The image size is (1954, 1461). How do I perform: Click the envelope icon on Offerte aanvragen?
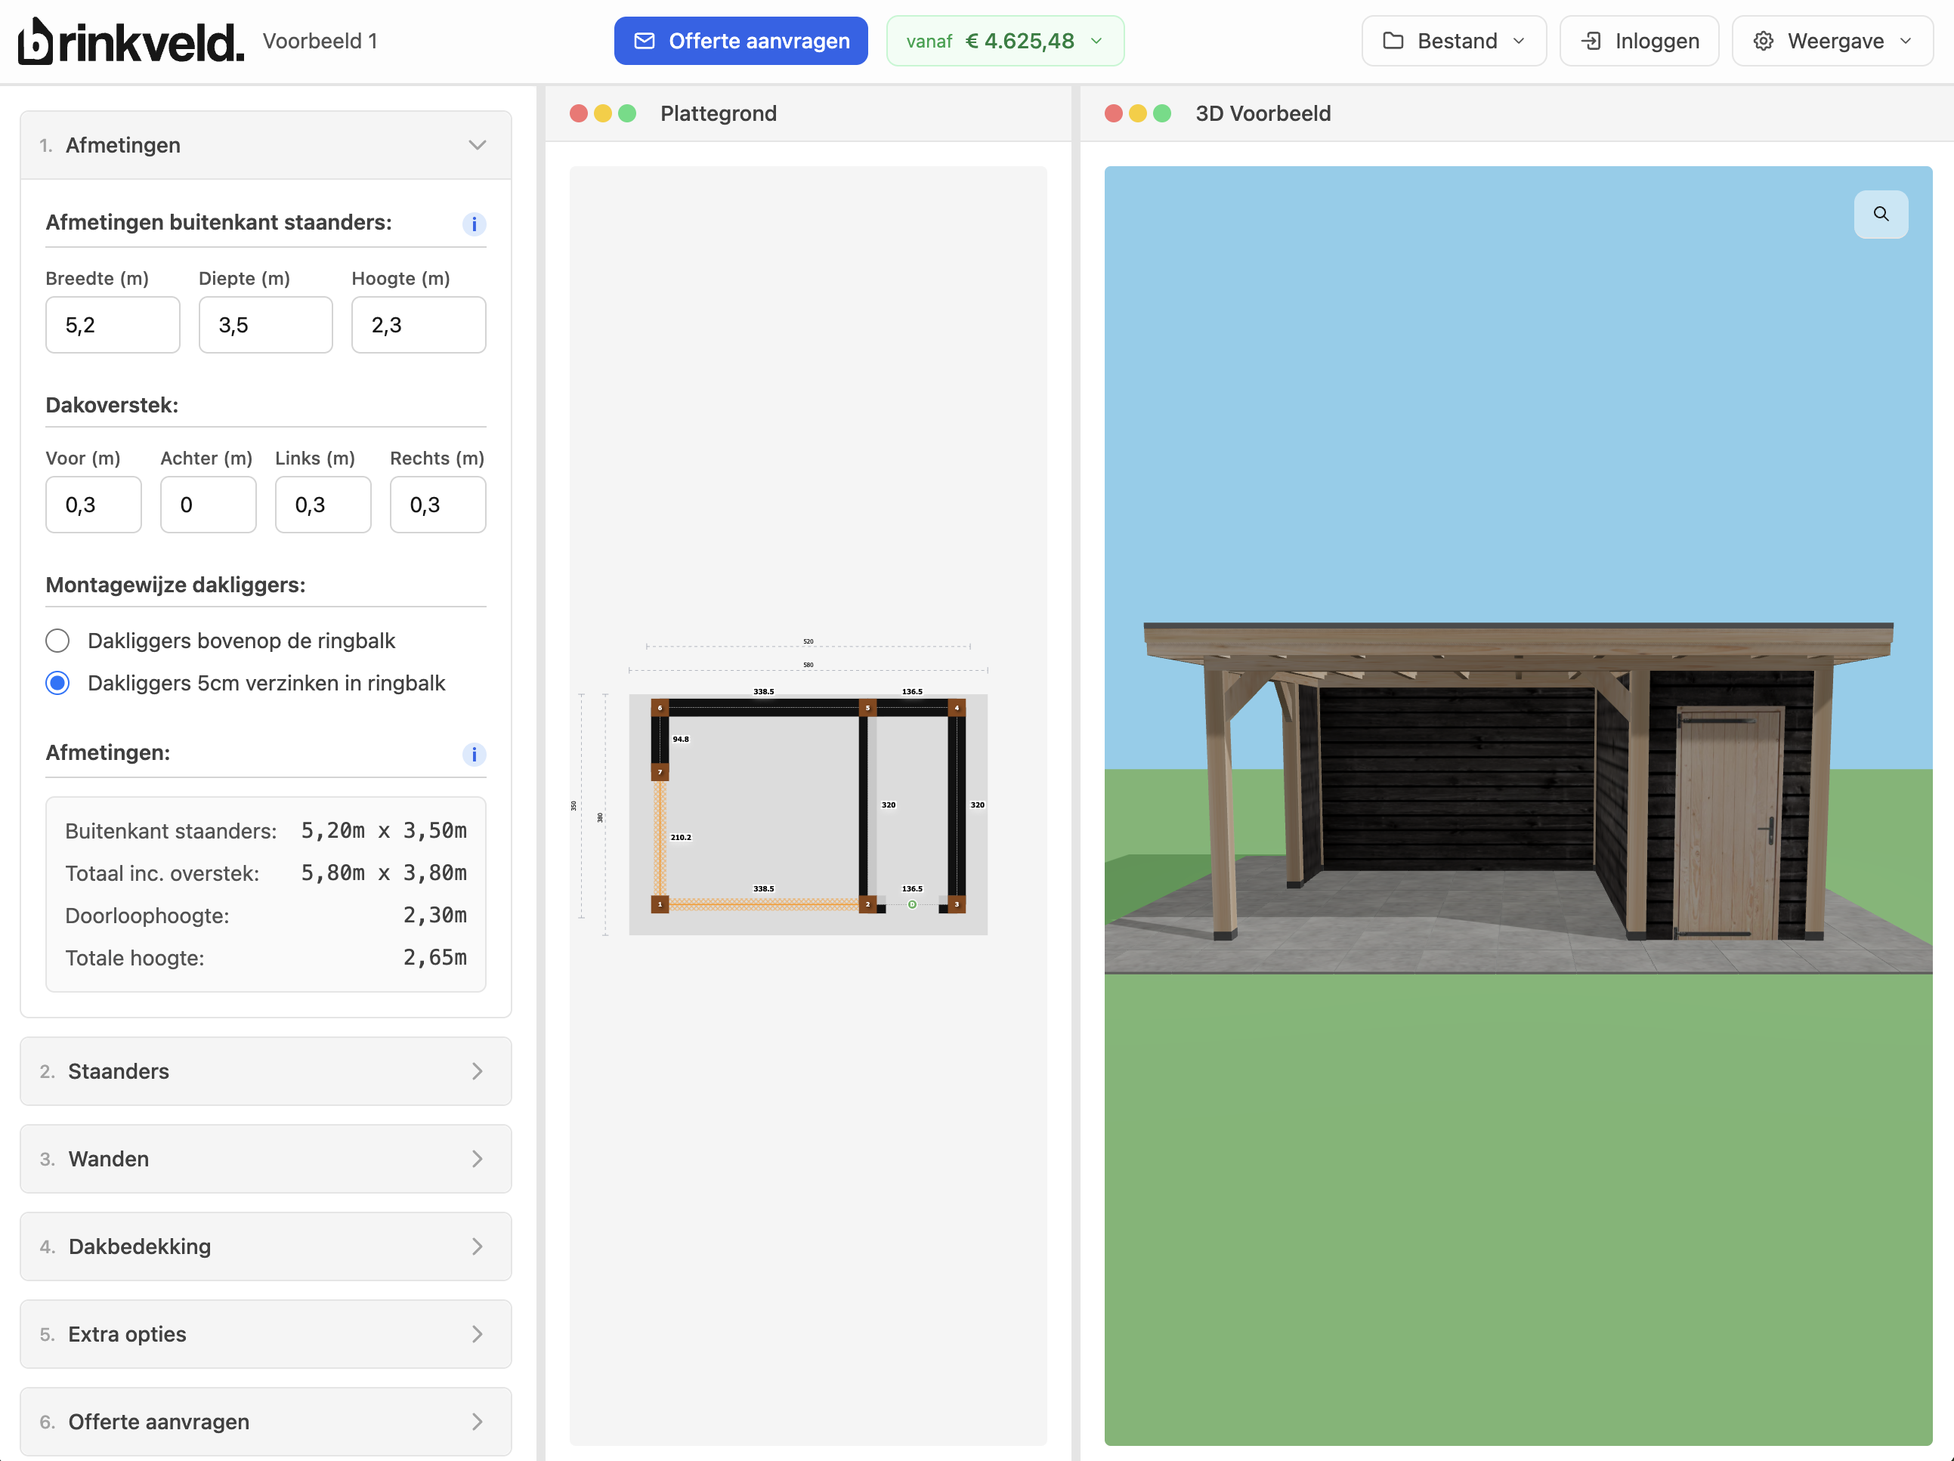pos(645,41)
